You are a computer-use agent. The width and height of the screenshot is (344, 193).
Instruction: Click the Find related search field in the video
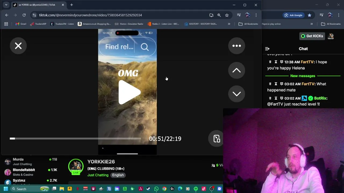click(x=127, y=47)
